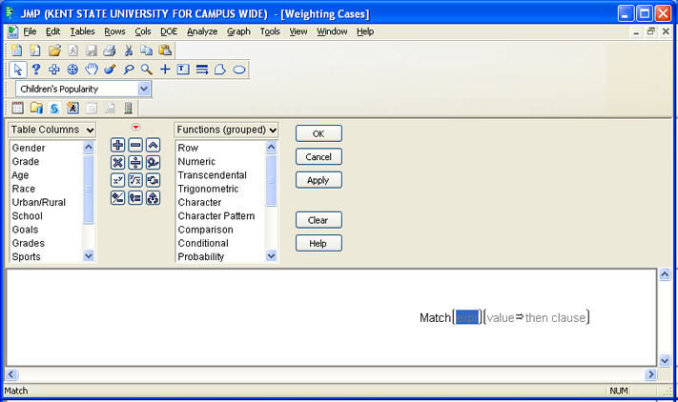Click the subtract (minus) keypad button
The height and width of the screenshot is (402, 678).
(x=135, y=145)
